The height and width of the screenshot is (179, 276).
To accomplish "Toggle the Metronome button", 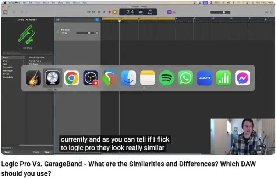I will [x=174, y=12].
